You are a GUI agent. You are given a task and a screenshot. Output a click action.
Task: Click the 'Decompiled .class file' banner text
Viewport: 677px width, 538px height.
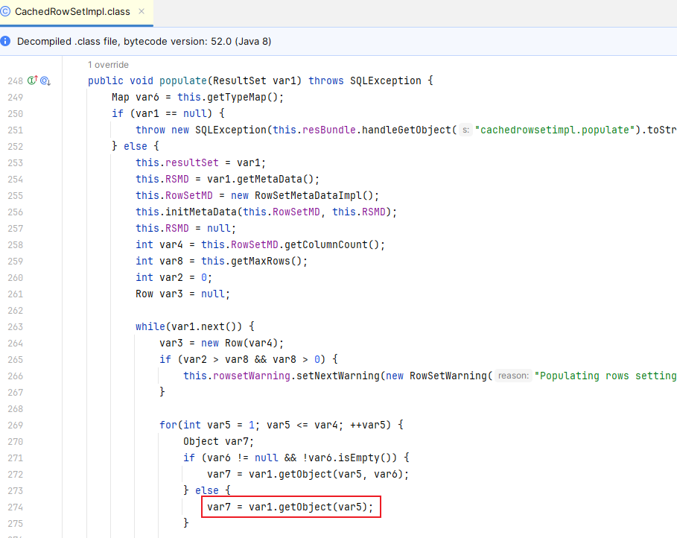144,42
